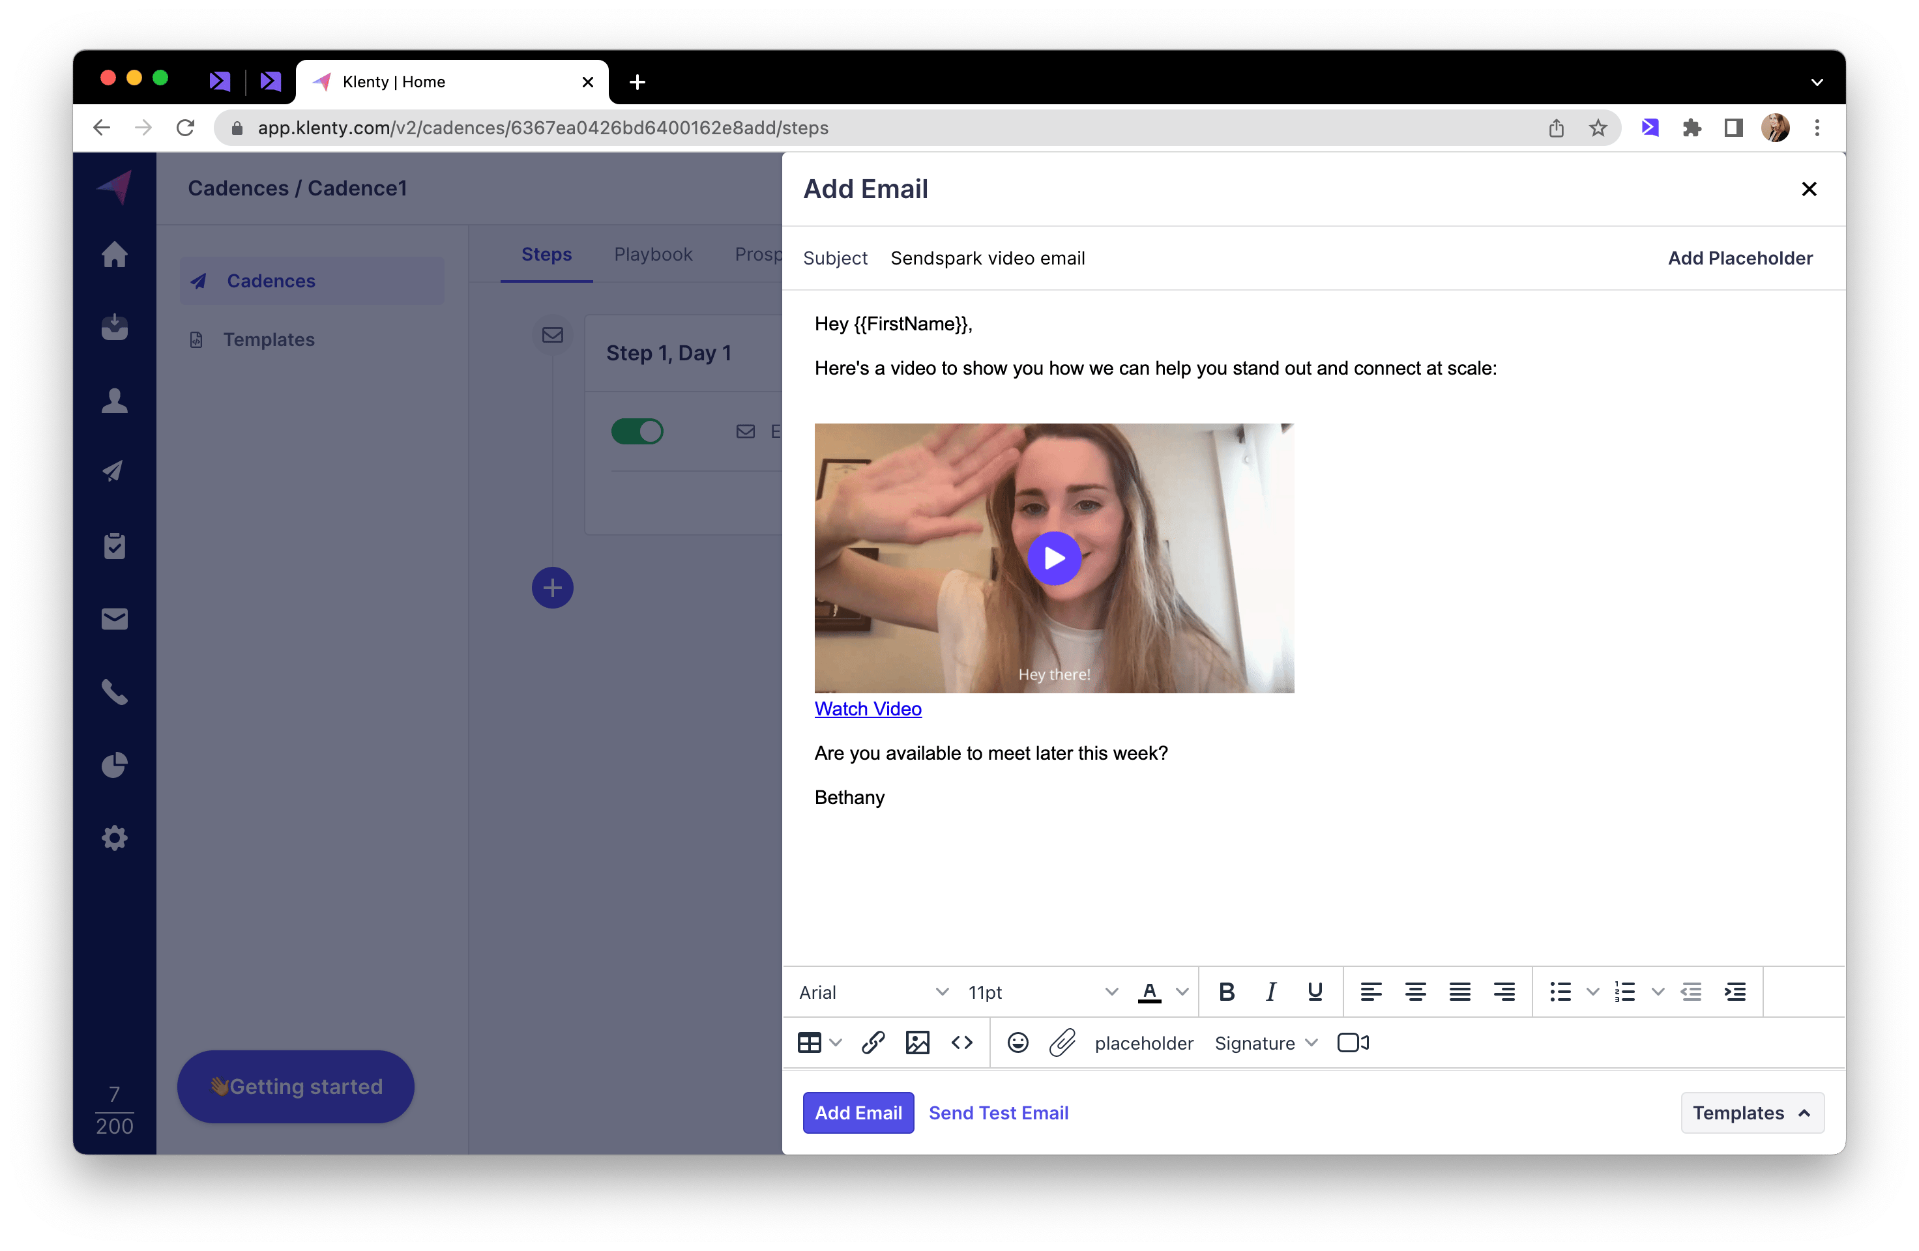Click the placeholder toolbar button

(1143, 1043)
